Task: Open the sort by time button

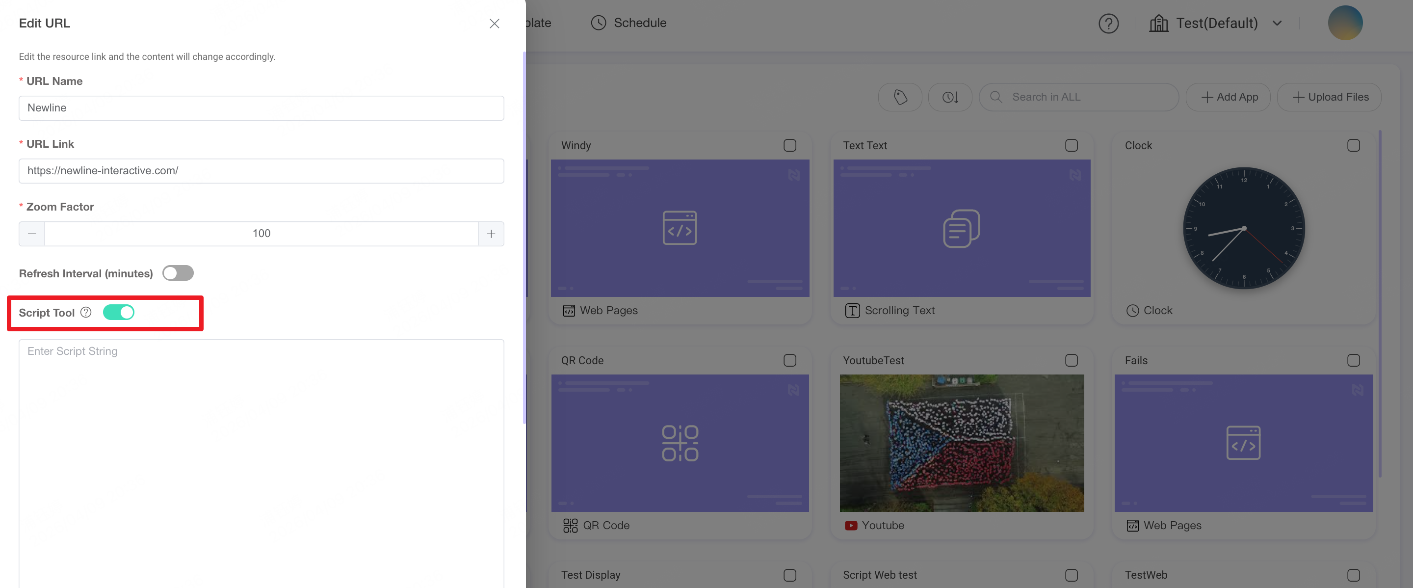Action: point(950,97)
